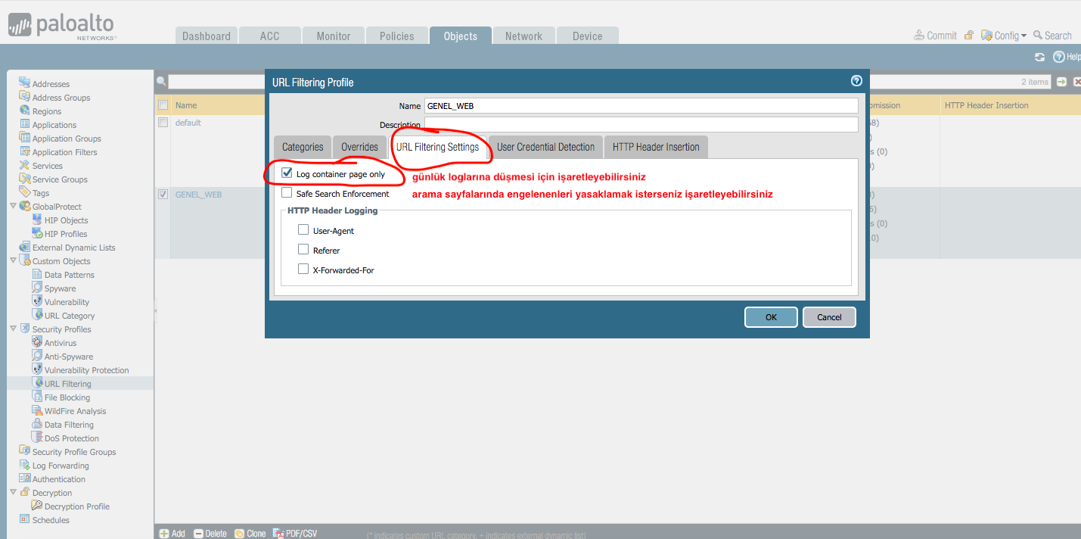Image resolution: width=1081 pixels, height=539 pixels.
Task: Click the Antivirus icon in sidebar
Action: [x=37, y=343]
